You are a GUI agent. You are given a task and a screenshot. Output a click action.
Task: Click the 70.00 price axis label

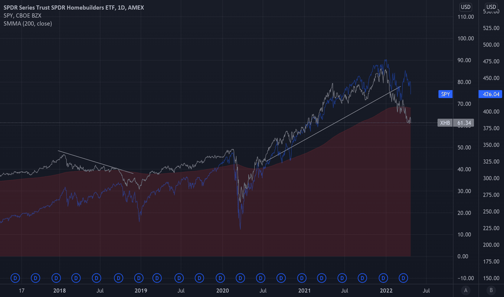point(466,104)
